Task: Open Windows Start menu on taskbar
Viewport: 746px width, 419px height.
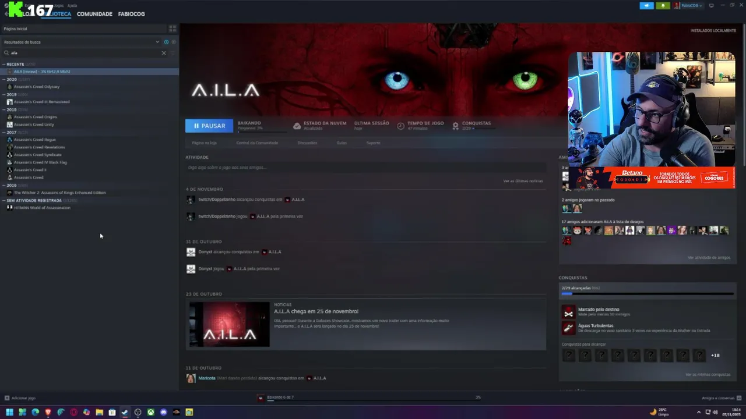Action: coord(9,412)
